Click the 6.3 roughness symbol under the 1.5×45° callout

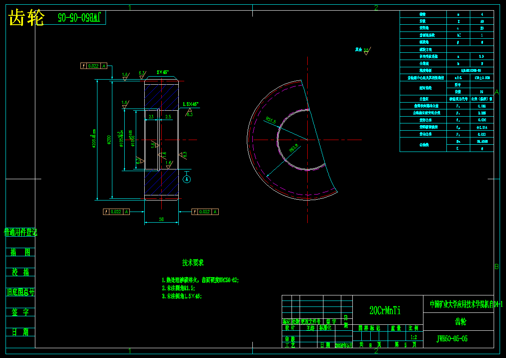pyautogui.click(x=189, y=112)
